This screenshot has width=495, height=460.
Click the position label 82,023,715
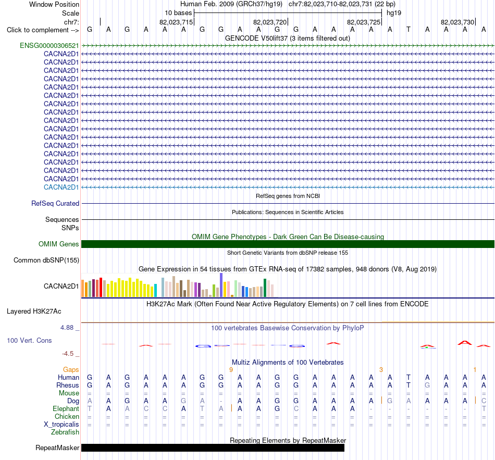(x=176, y=22)
